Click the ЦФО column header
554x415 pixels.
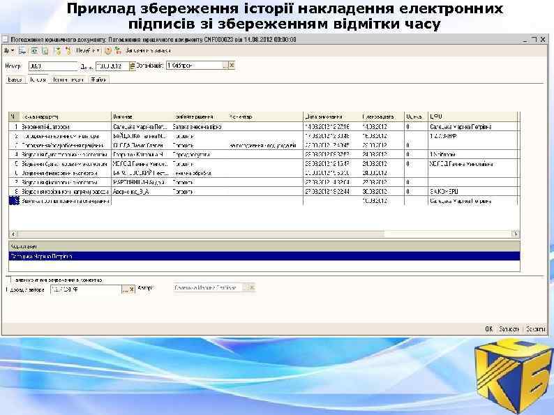pyautogui.click(x=472, y=116)
